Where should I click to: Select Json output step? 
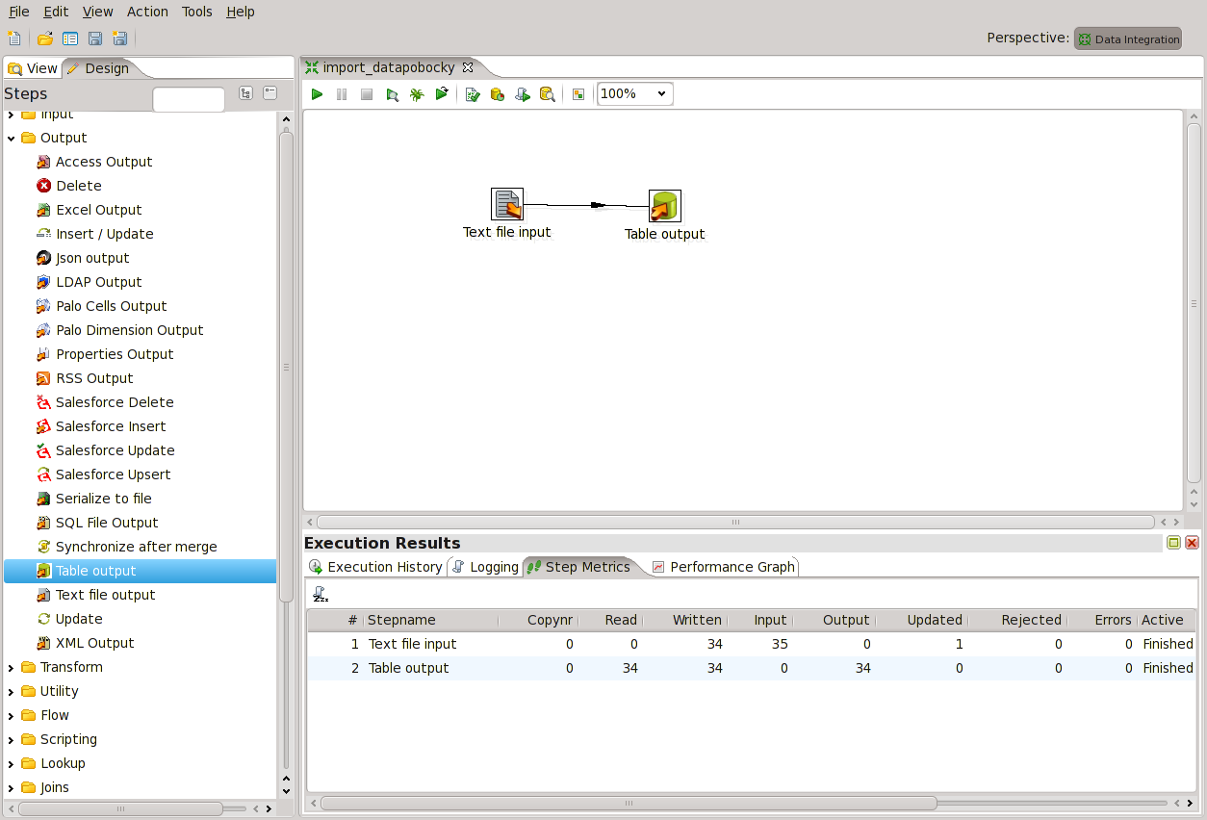point(82,258)
